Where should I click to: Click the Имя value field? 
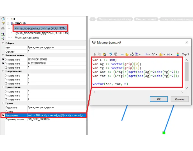(56, 47)
